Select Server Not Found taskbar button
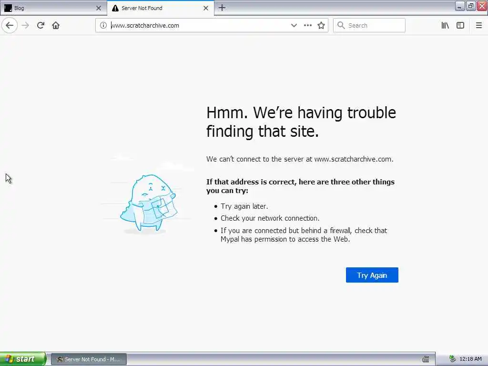Image resolution: width=488 pixels, height=366 pixels. [89, 359]
